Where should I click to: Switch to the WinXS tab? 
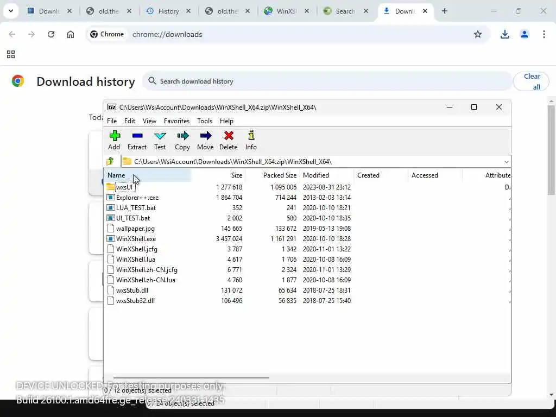[286, 11]
